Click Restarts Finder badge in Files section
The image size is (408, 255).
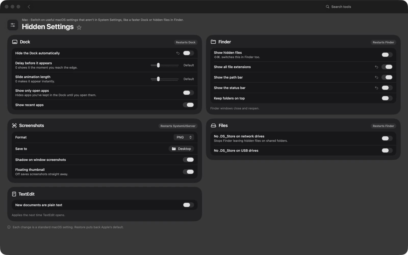point(383,126)
